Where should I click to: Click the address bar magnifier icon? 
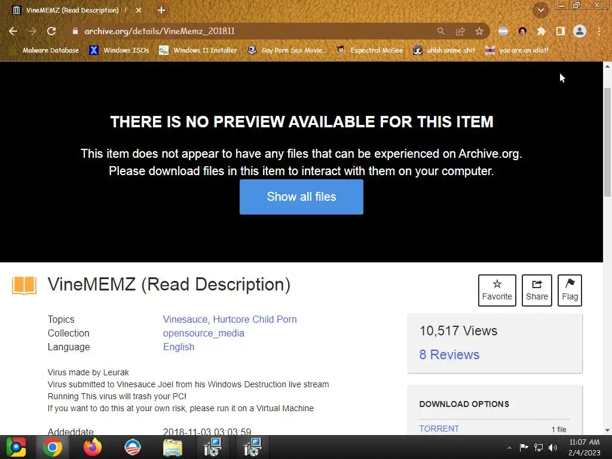pyautogui.click(x=440, y=31)
